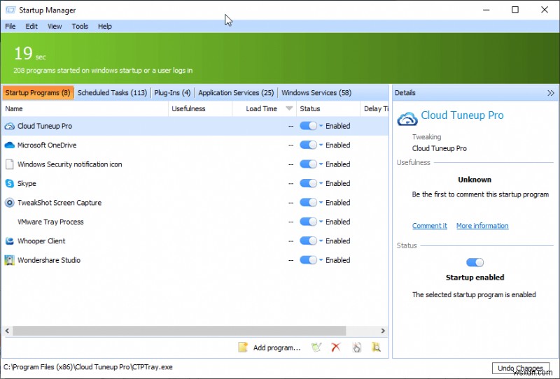Open the View menu
This screenshot has width=560, height=379.
click(x=55, y=27)
